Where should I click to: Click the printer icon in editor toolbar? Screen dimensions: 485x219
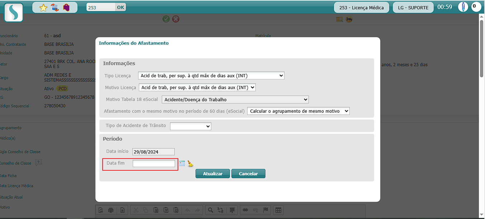pos(111,210)
